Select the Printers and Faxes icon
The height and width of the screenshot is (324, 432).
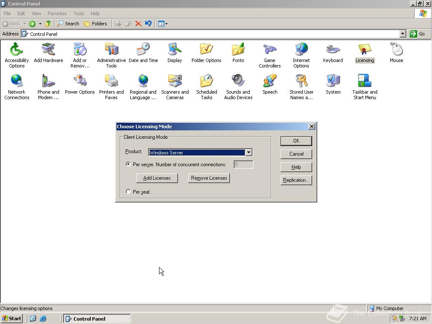tap(111, 87)
